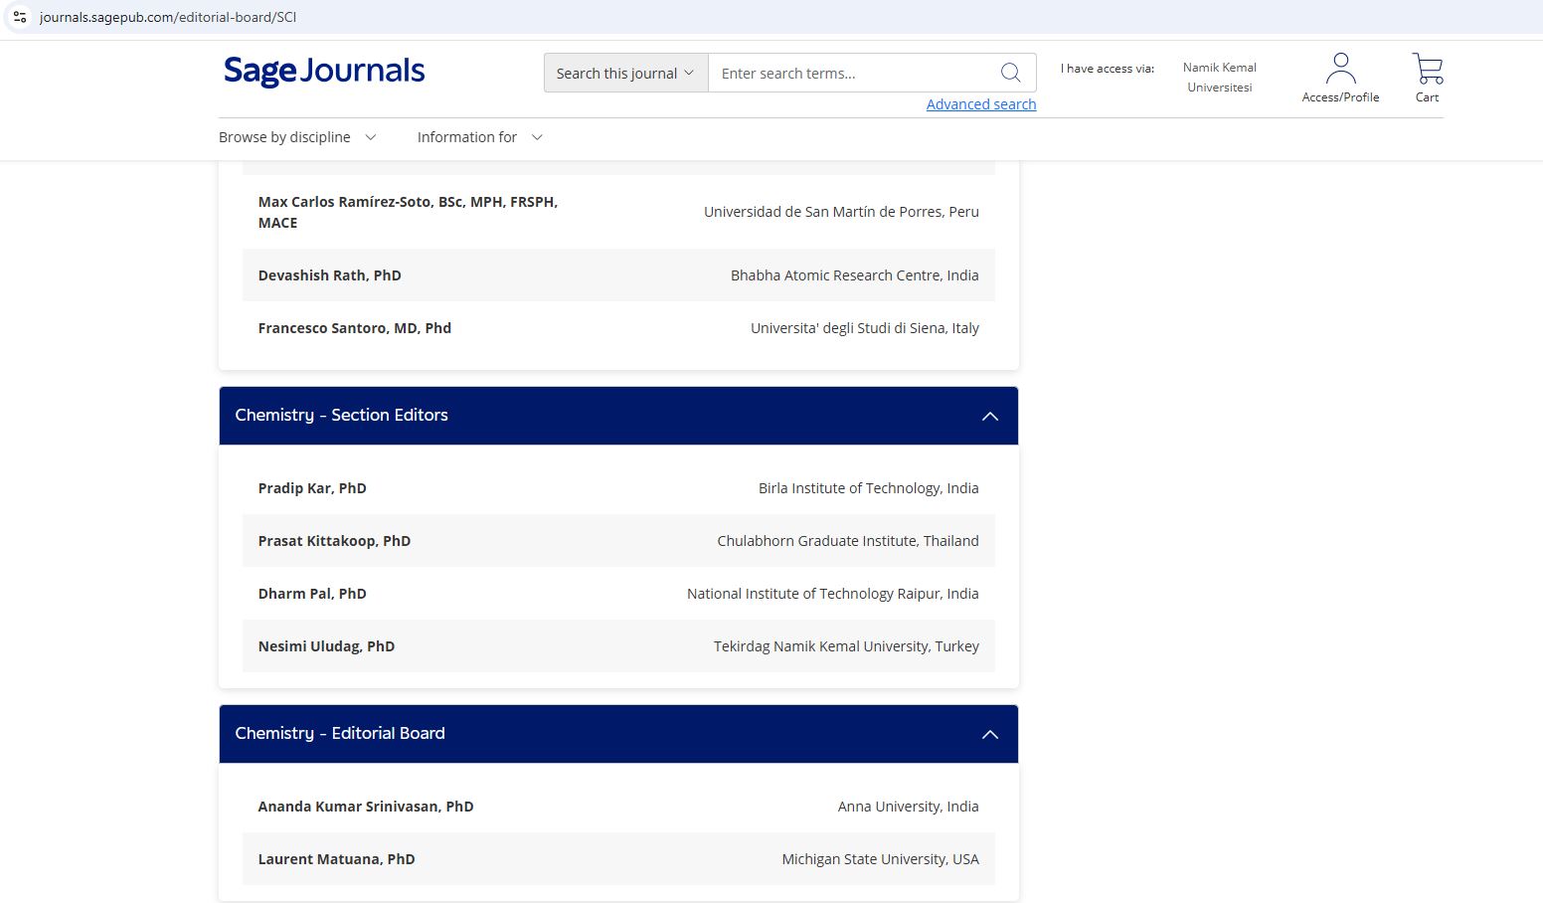Click the Chemistry - Section Editors header

point(618,416)
